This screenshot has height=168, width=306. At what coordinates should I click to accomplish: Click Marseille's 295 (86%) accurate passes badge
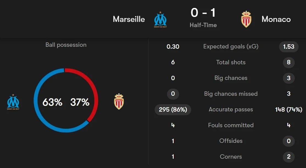pyautogui.click(x=173, y=109)
